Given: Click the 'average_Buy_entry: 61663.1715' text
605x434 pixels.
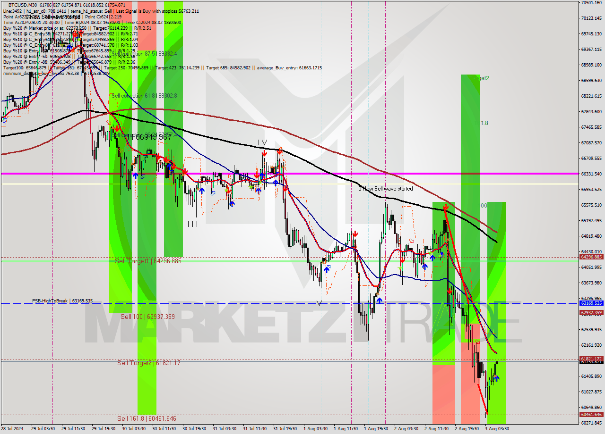Looking at the screenshot, I should coord(289,68).
